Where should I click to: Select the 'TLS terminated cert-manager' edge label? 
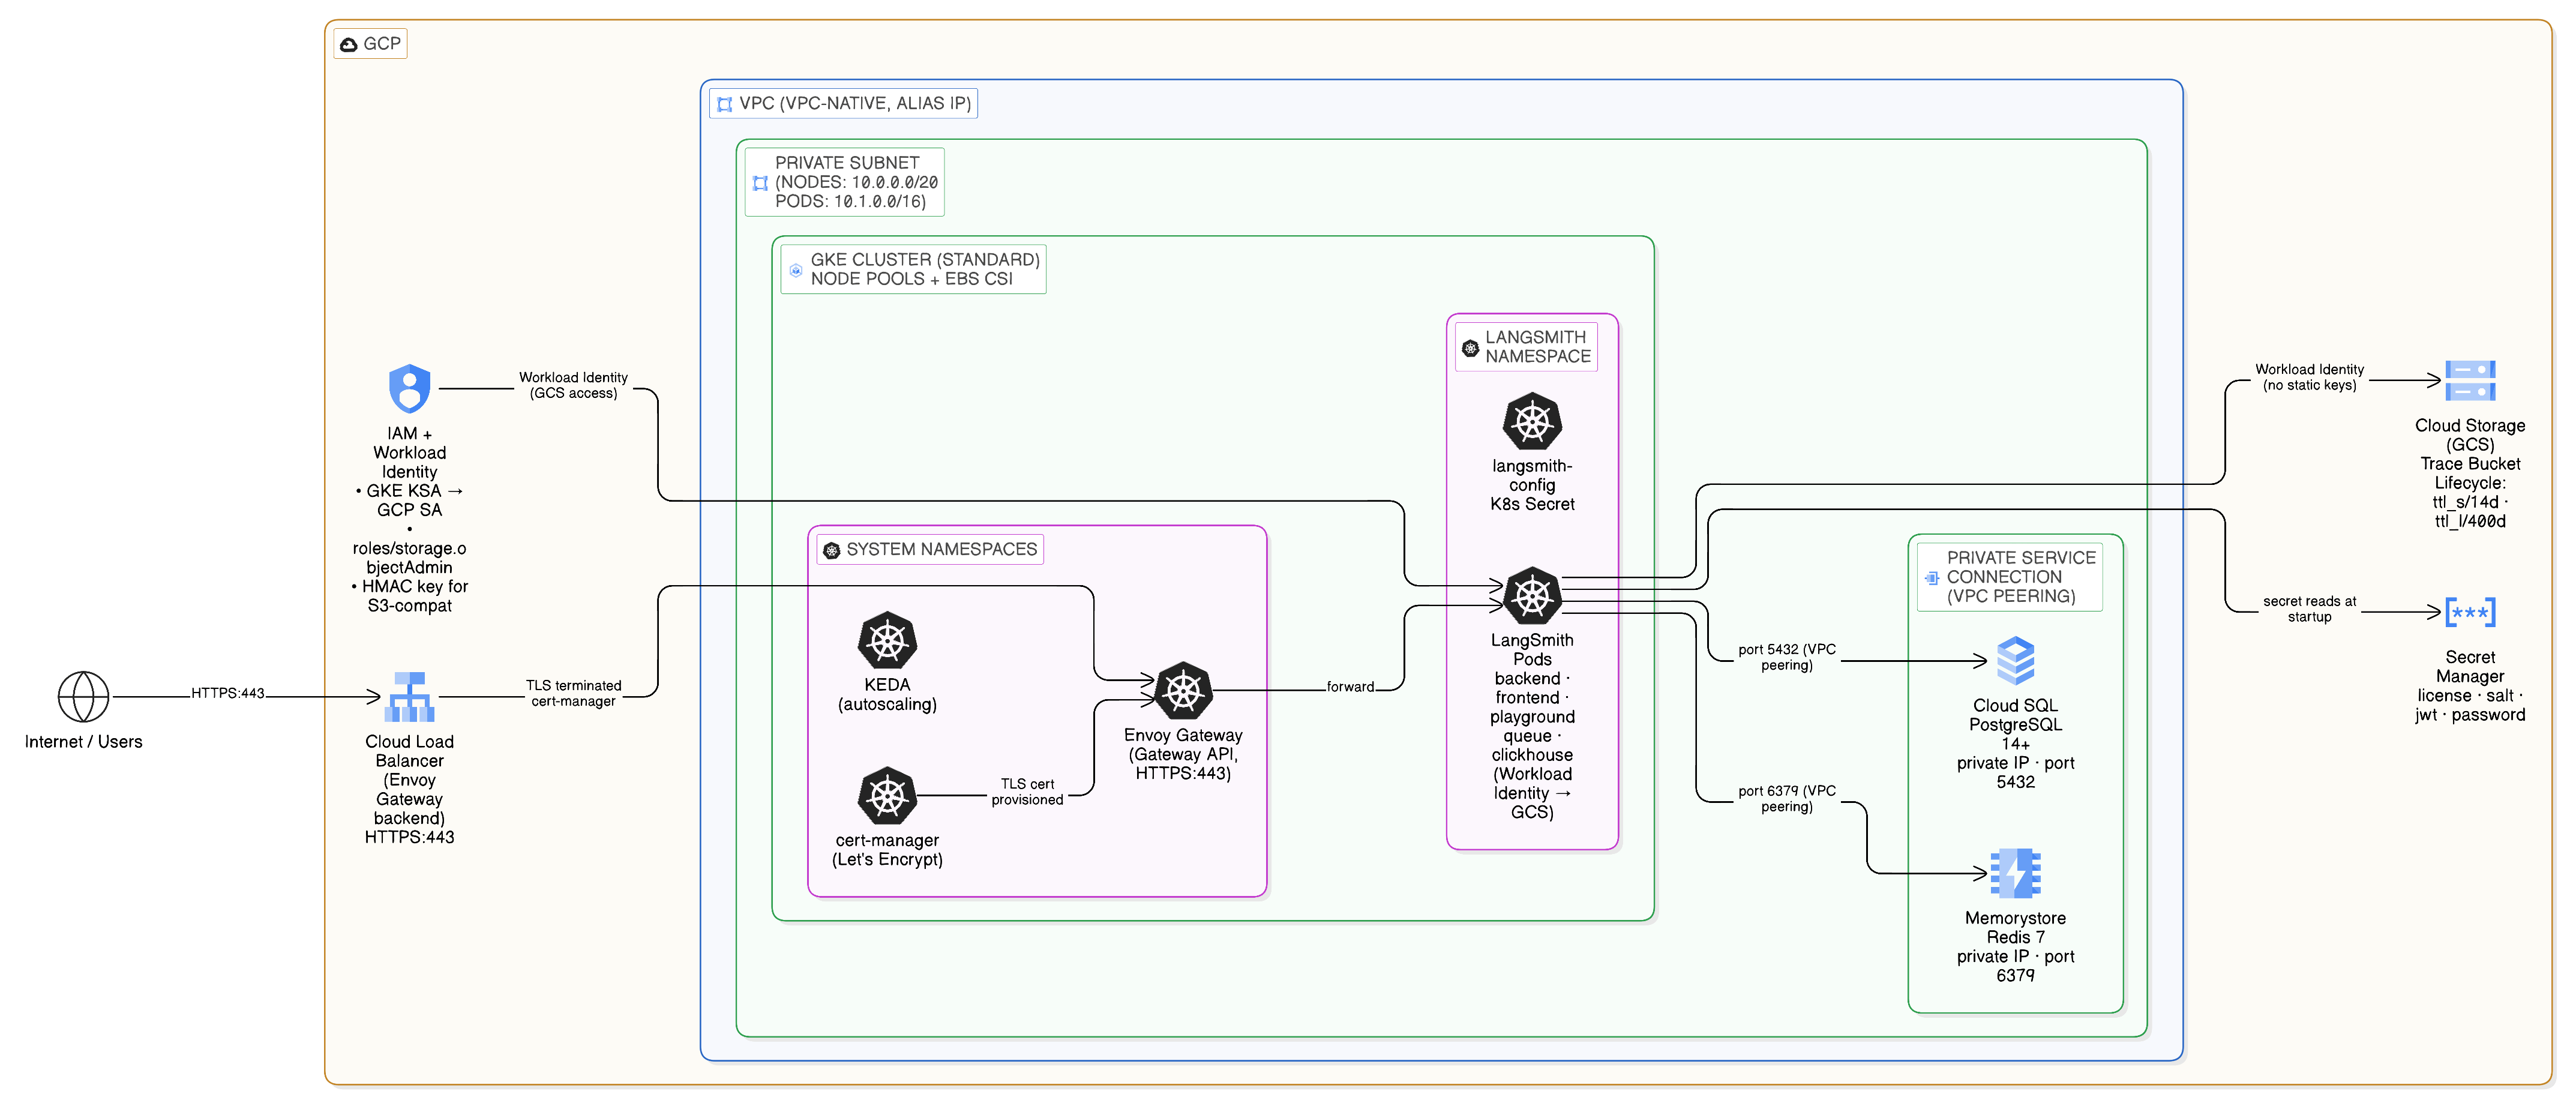pos(574,693)
